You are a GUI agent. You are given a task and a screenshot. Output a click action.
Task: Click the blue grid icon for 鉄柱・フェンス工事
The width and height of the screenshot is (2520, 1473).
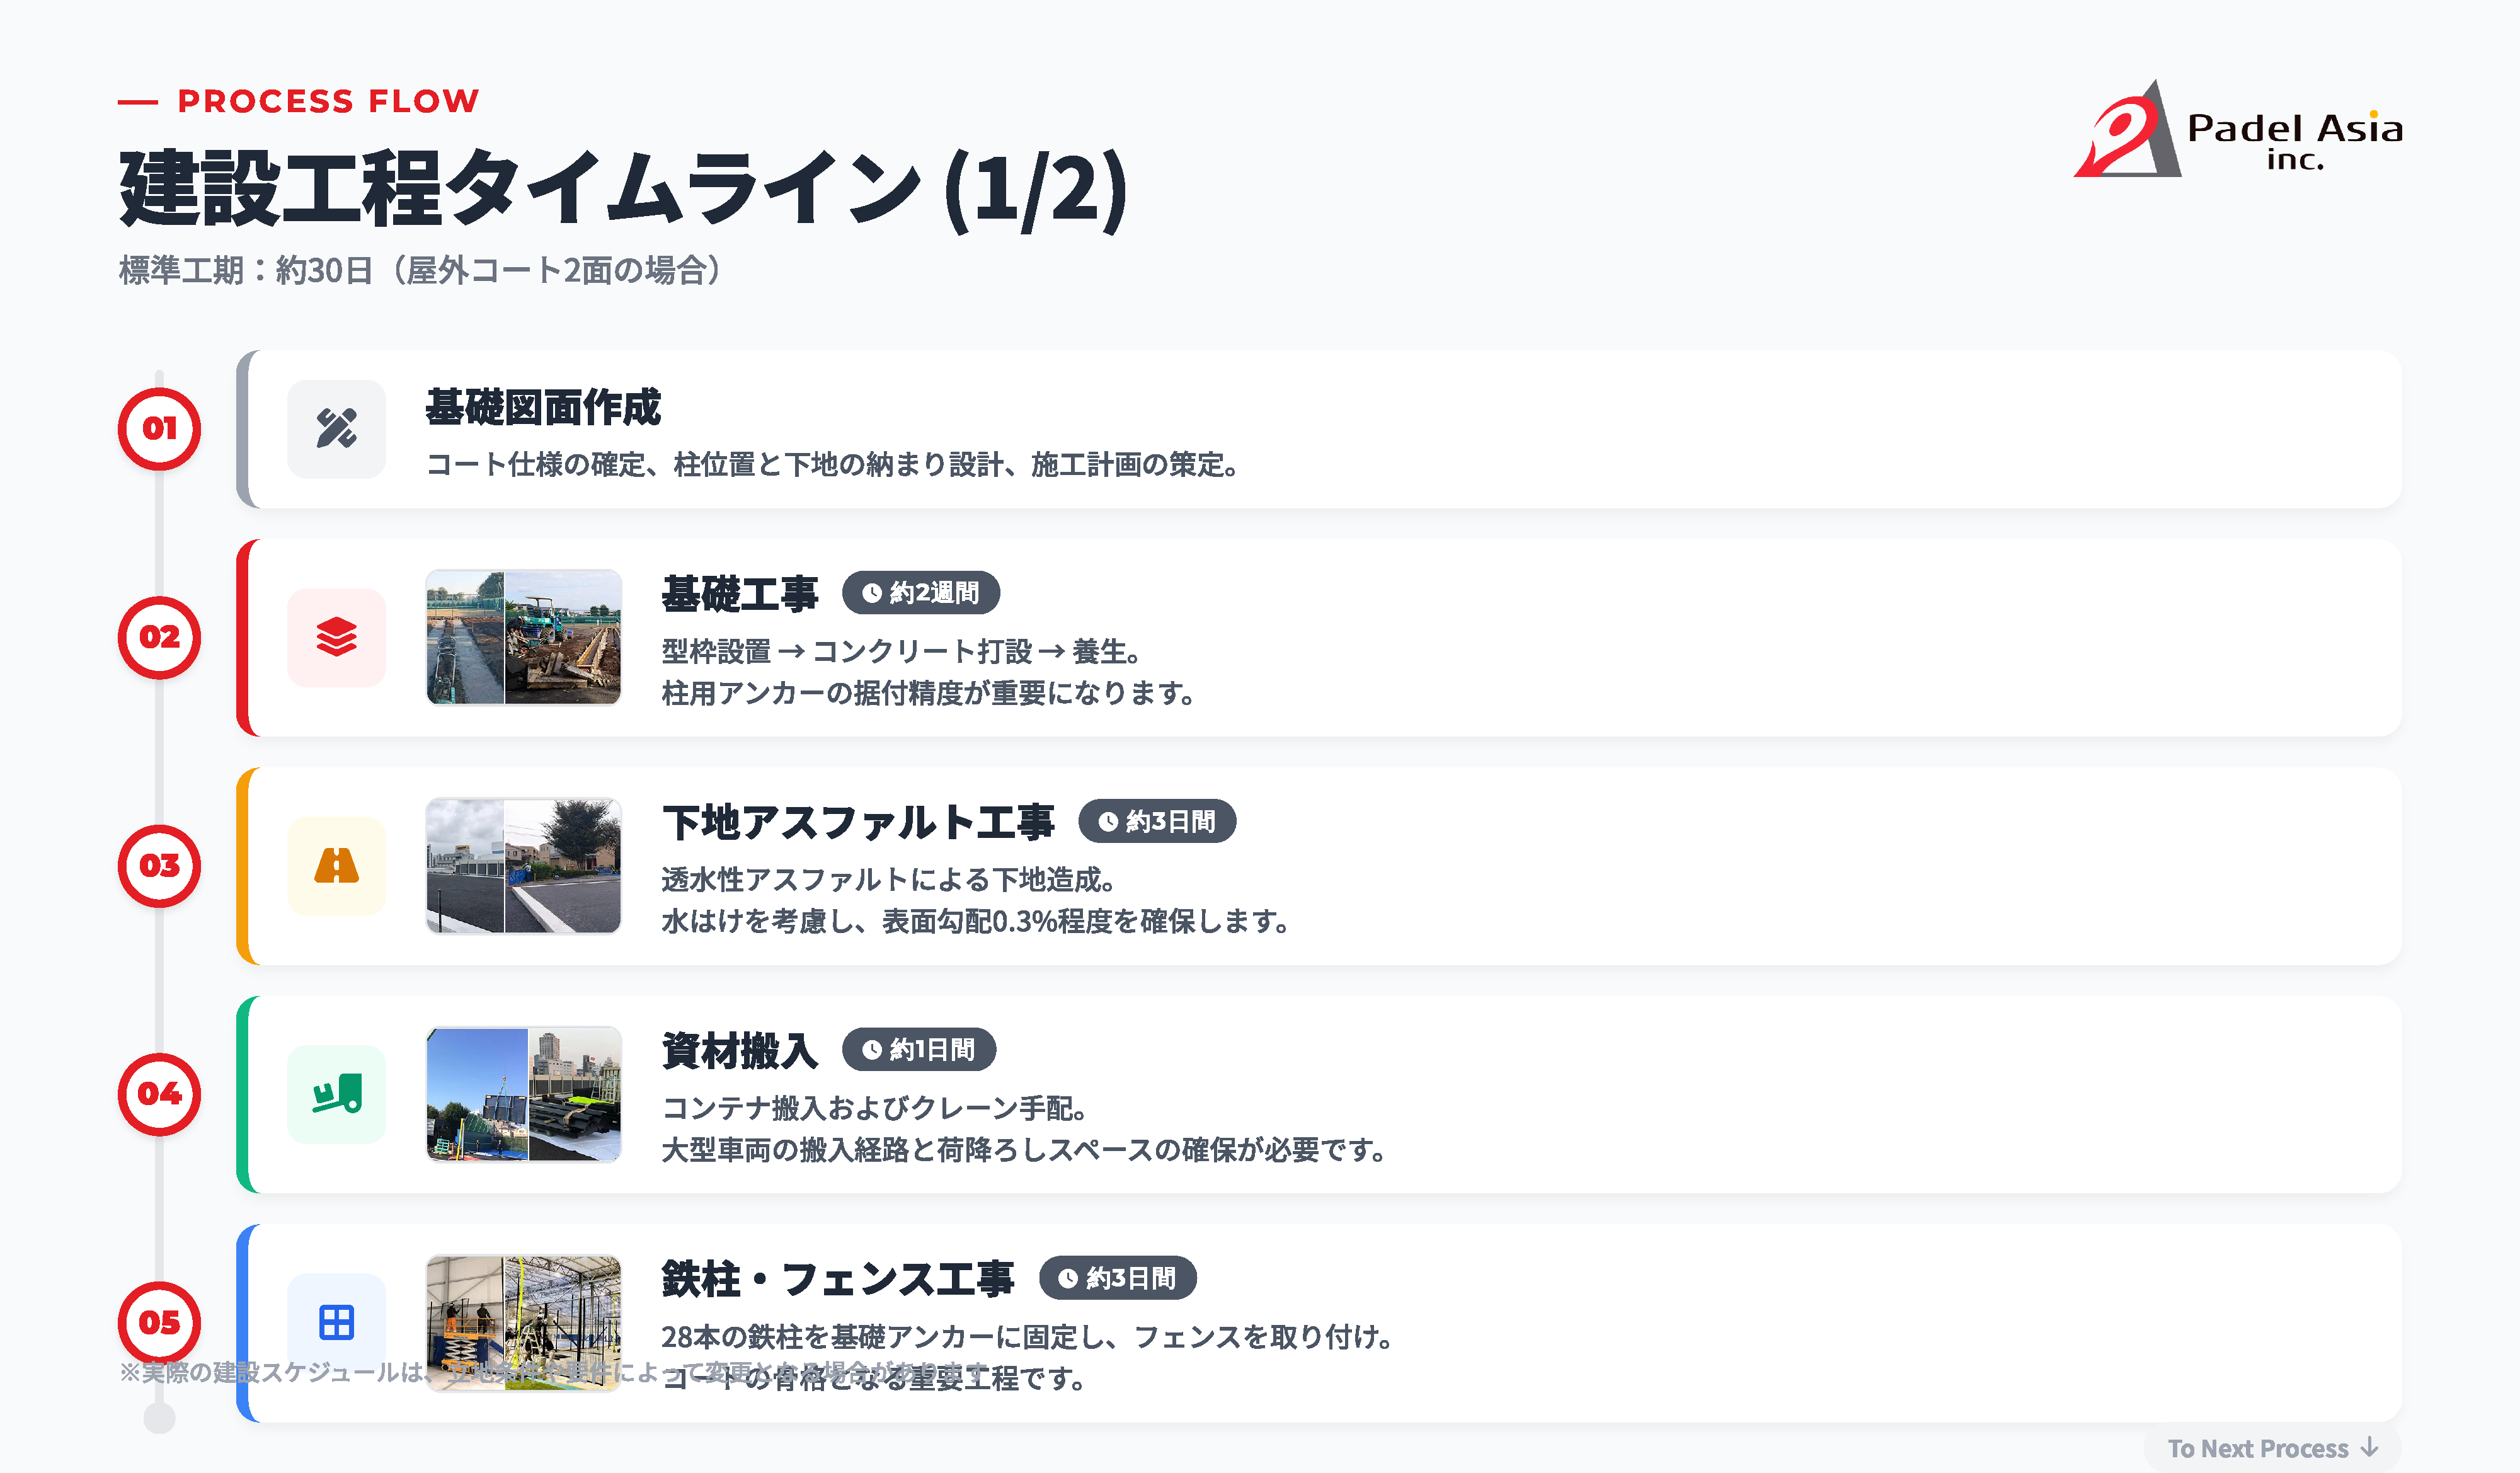pyautogui.click(x=336, y=1322)
